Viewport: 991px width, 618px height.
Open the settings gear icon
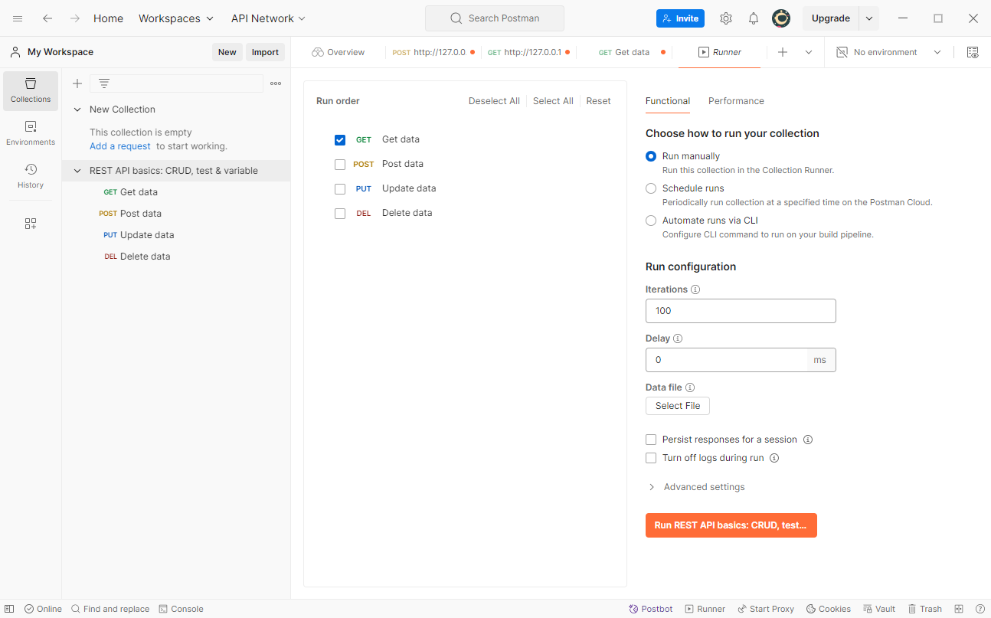726,18
